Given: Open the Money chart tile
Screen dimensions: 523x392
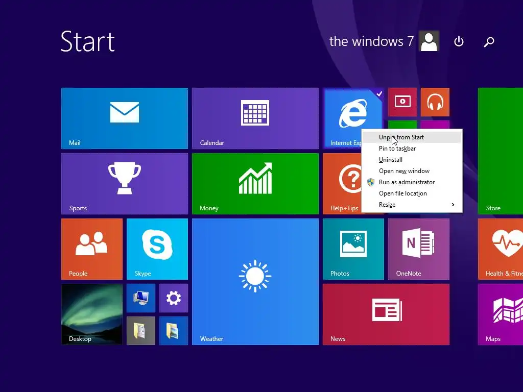Looking at the screenshot, I should coord(255,184).
